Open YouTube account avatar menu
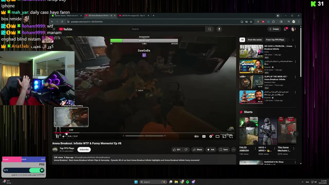The image size is (329, 185). (x=293, y=29)
